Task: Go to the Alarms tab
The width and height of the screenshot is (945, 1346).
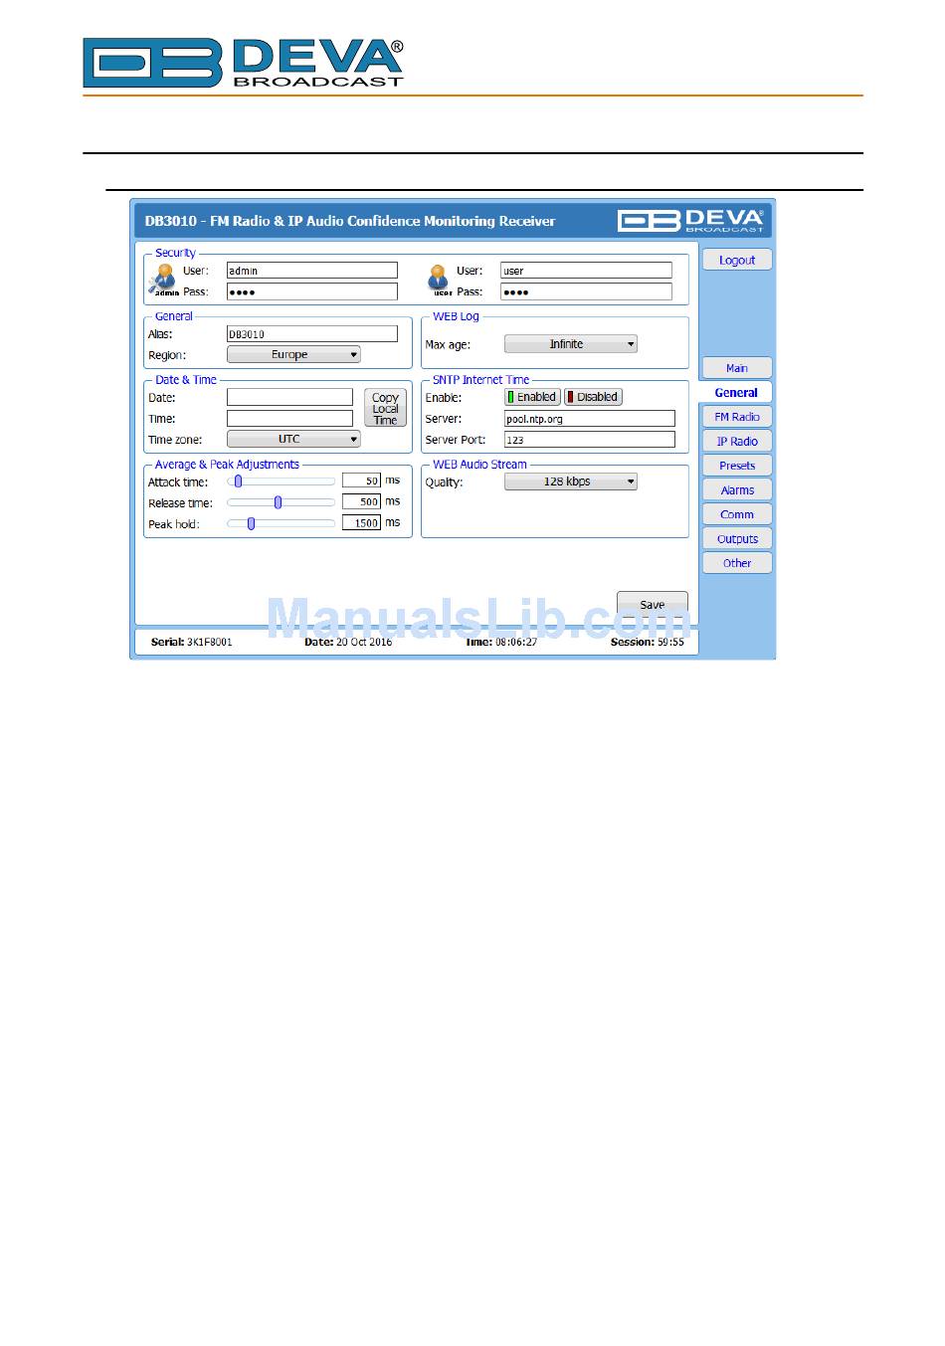Action: pos(736,490)
